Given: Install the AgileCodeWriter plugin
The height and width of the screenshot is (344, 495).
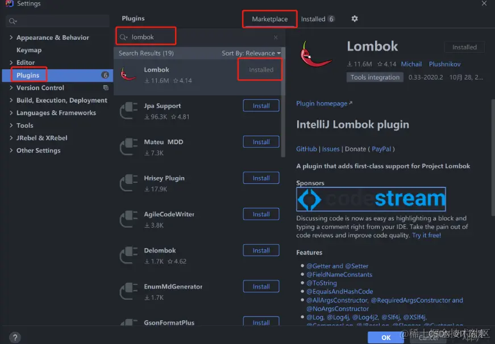Looking at the screenshot, I should (x=261, y=214).
